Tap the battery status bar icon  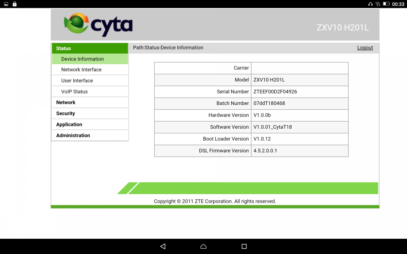coord(386,4)
